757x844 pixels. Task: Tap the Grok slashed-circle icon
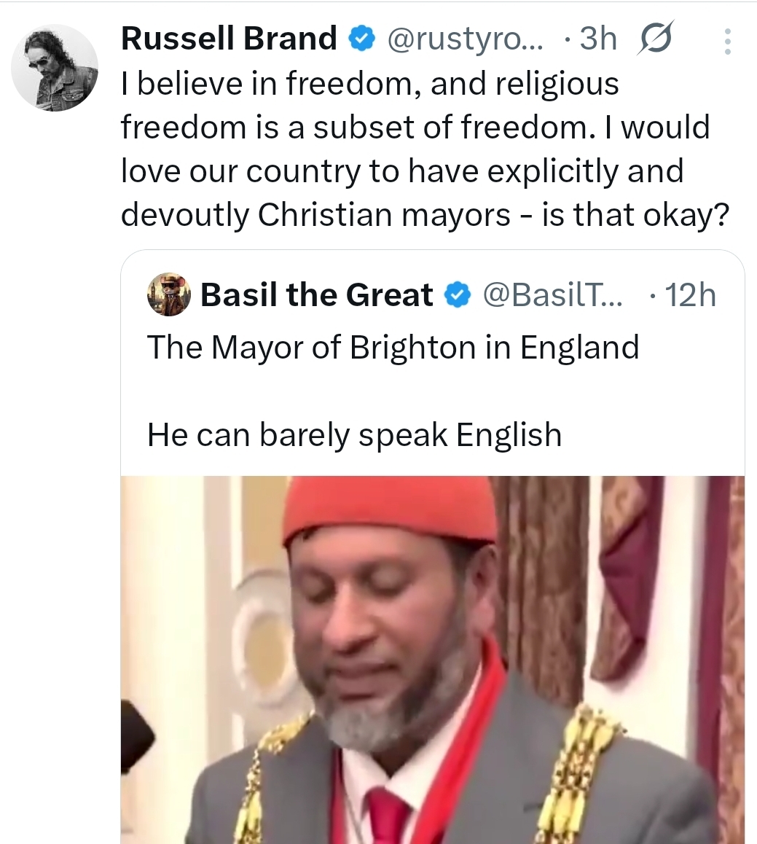(656, 39)
